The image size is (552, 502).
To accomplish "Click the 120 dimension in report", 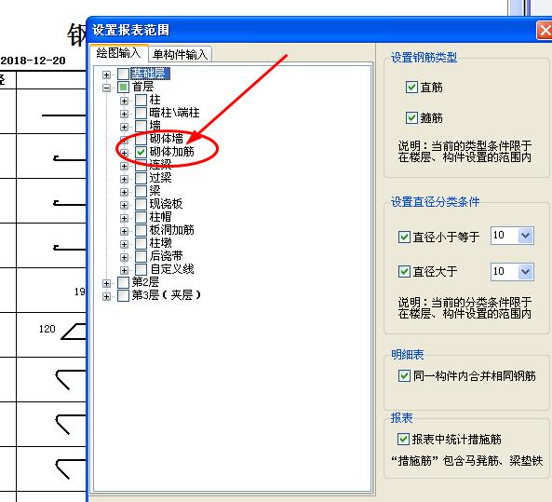I will 47,329.
